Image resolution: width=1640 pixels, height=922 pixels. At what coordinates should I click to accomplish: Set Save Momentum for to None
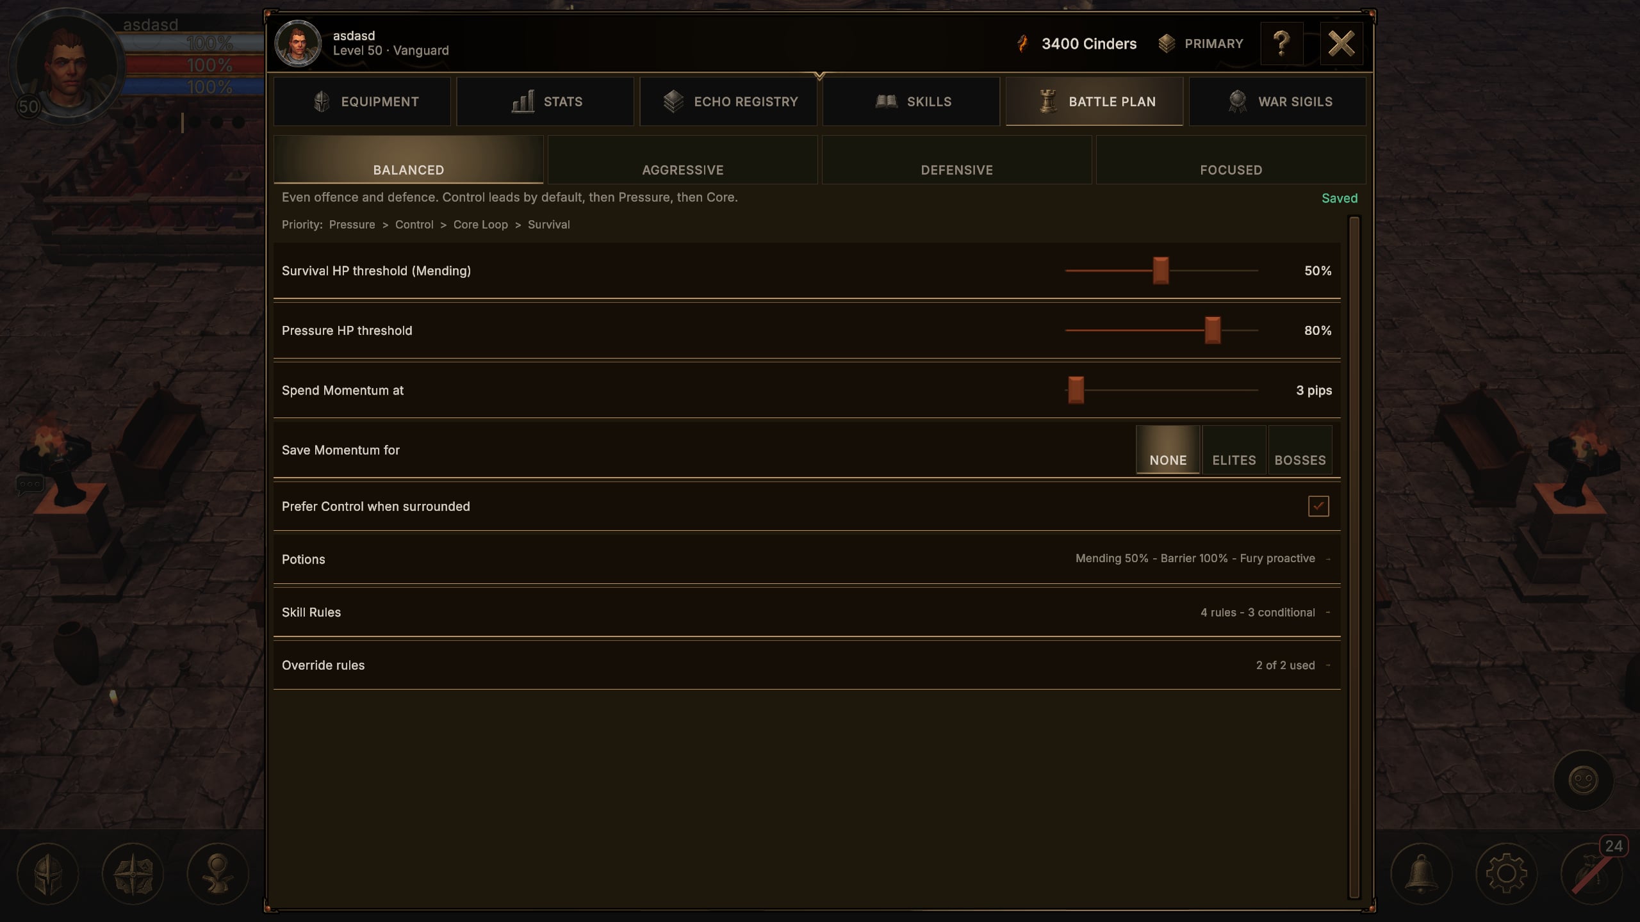(x=1168, y=450)
